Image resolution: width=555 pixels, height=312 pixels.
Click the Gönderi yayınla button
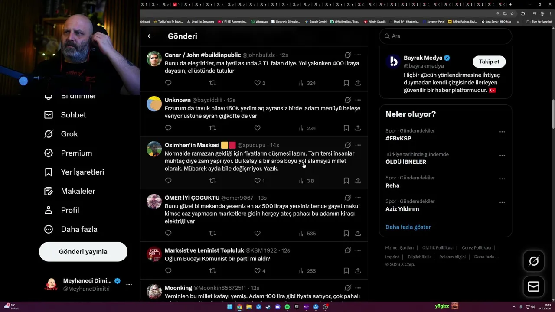coord(83,252)
